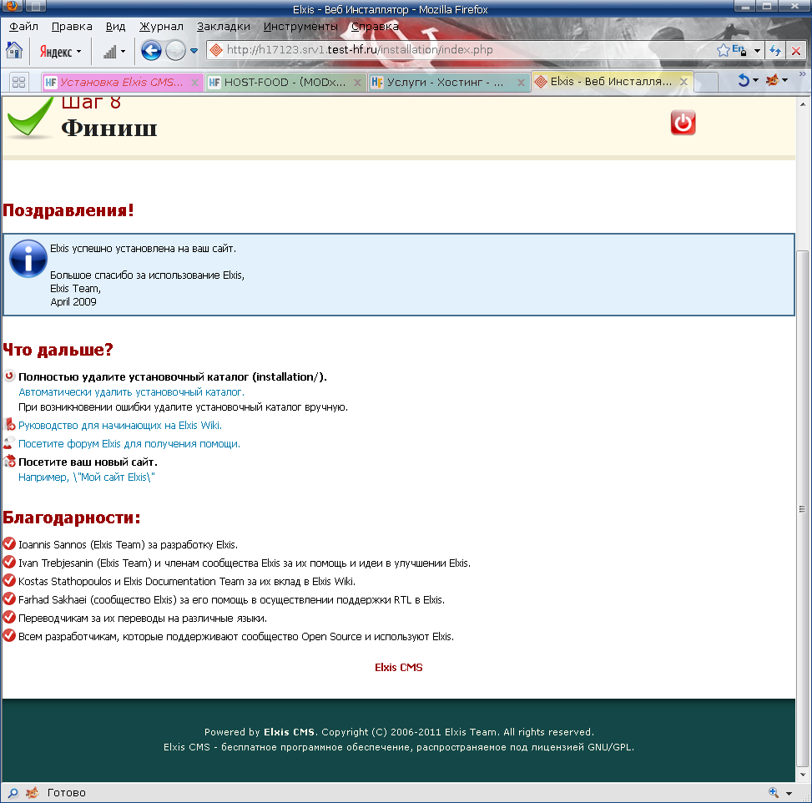812x803 pixels.
Task: Click the bold Elxis CMS footer link
Action: coord(289,732)
